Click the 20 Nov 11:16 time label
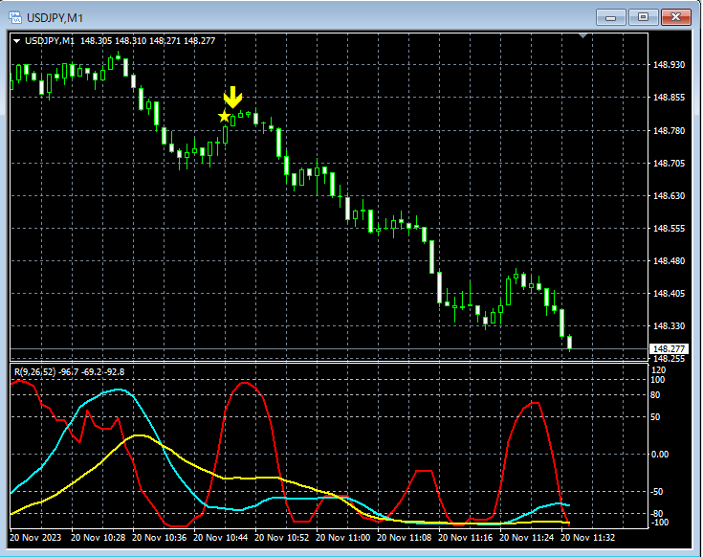Image resolution: width=703 pixels, height=557 pixels. point(466,537)
